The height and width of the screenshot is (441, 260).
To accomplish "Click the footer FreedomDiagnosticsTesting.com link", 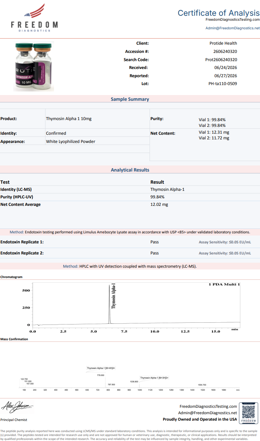I will tap(208, 406).
